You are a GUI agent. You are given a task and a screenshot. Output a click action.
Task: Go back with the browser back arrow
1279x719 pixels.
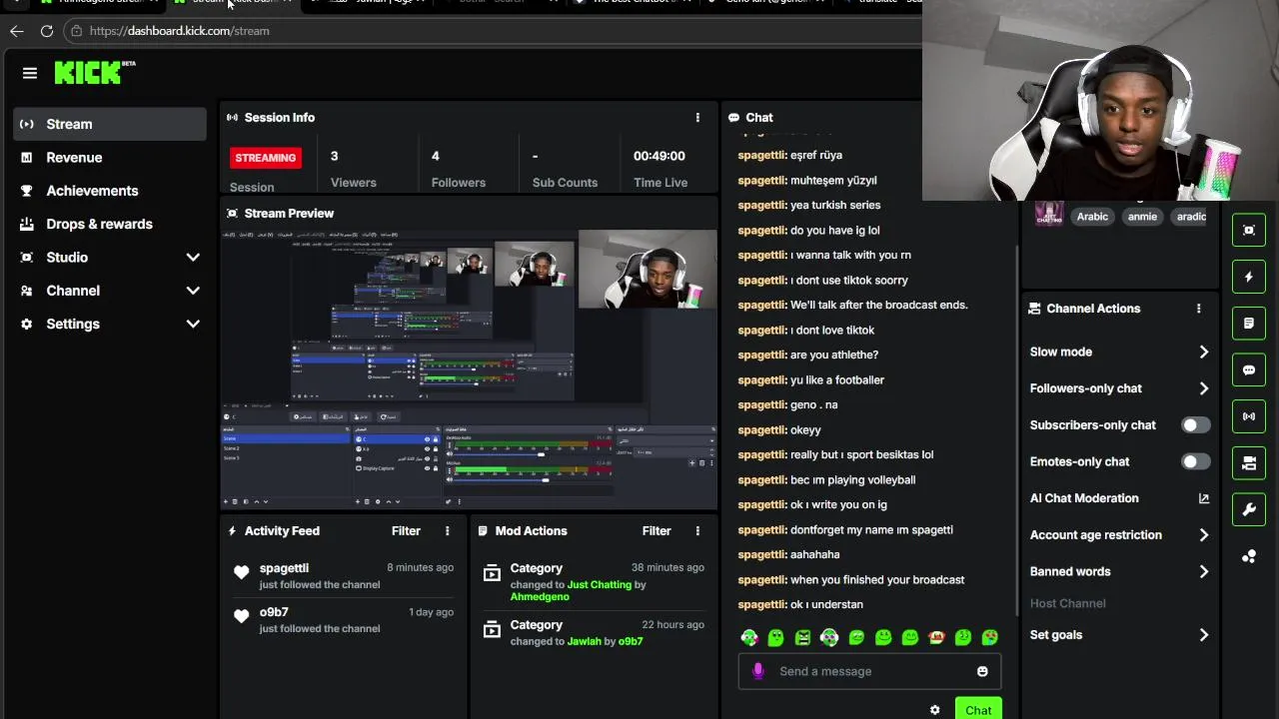17,31
